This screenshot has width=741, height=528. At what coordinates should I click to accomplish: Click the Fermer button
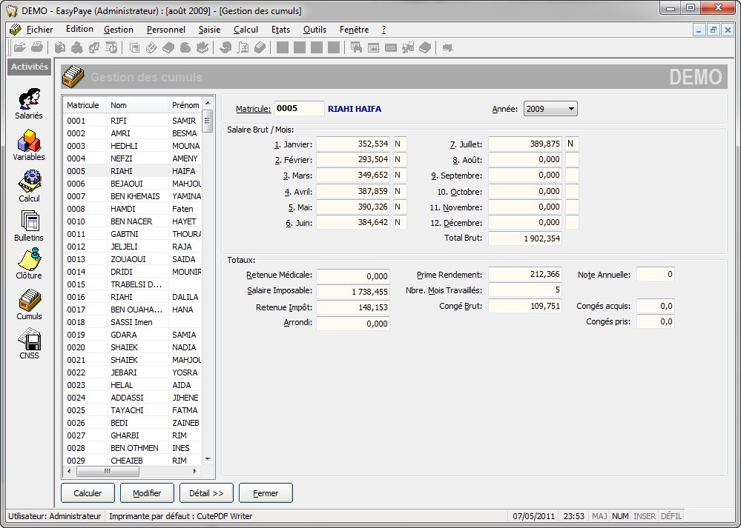(266, 493)
